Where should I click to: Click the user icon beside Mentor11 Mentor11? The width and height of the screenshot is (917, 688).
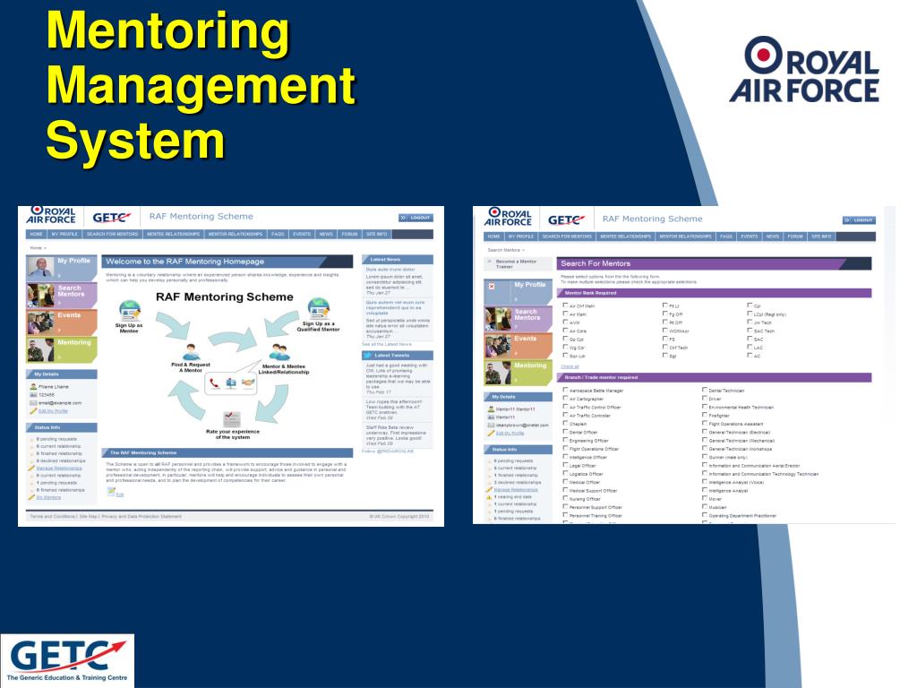[x=492, y=408]
